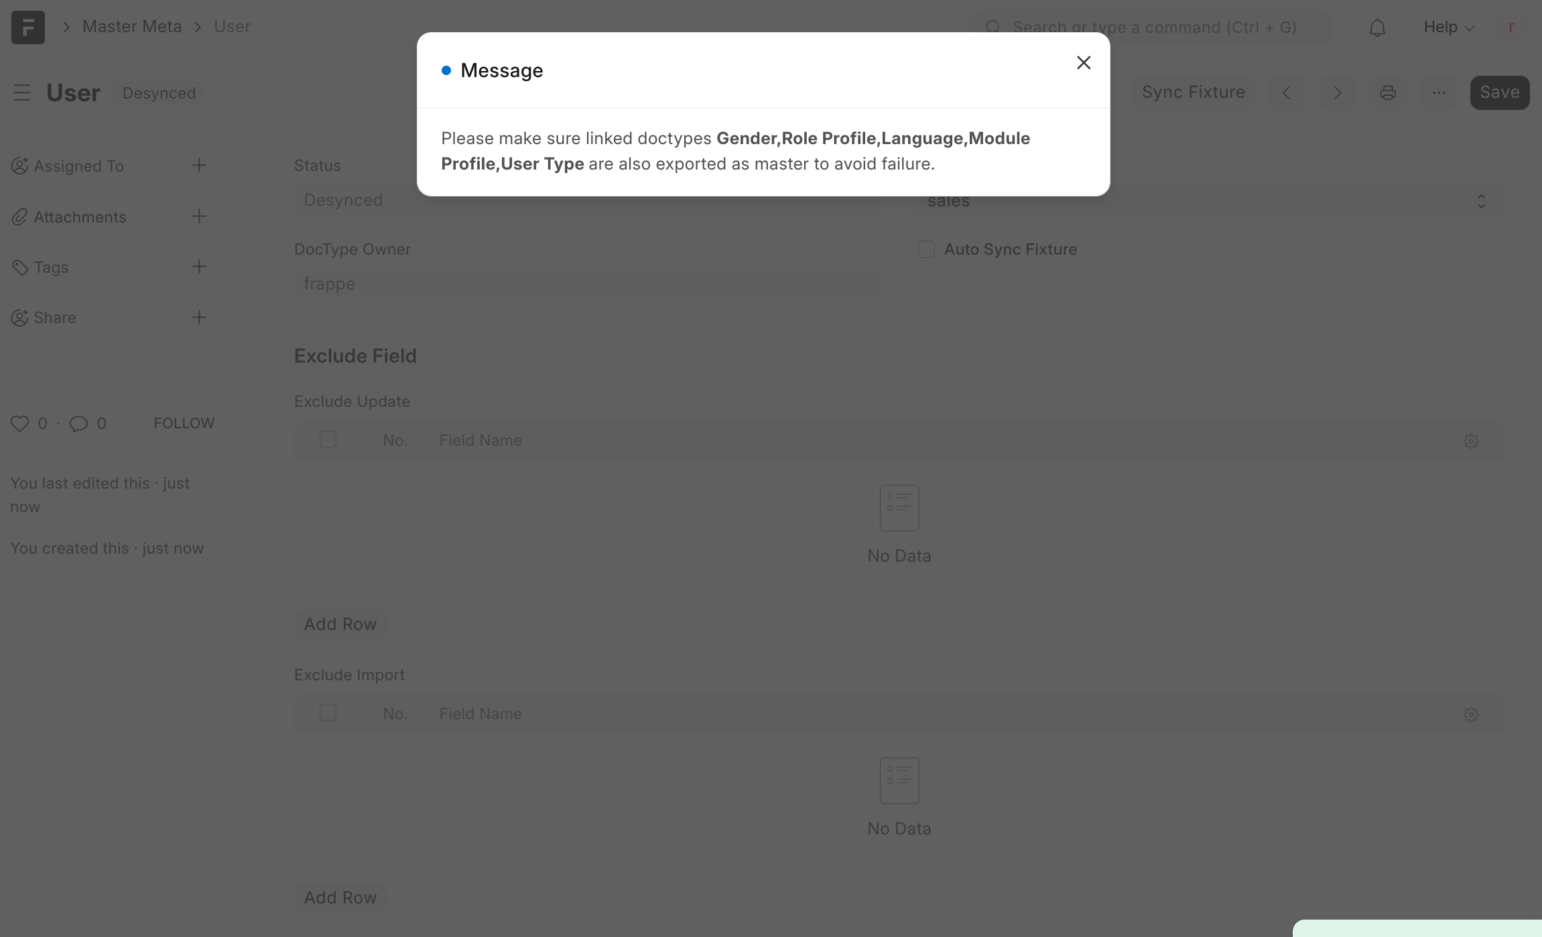Open the user avatar menu

click(1511, 27)
